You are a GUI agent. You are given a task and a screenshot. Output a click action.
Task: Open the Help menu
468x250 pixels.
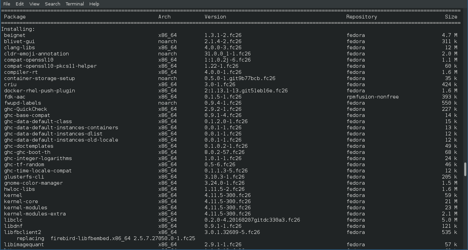[x=94, y=4]
